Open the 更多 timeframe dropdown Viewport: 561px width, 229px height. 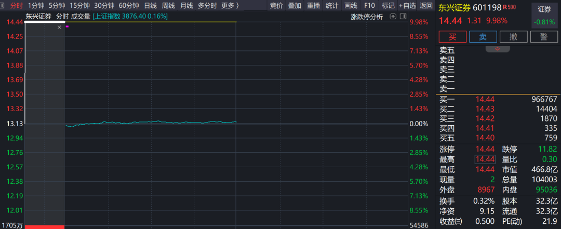pyautogui.click(x=230, y=6)
